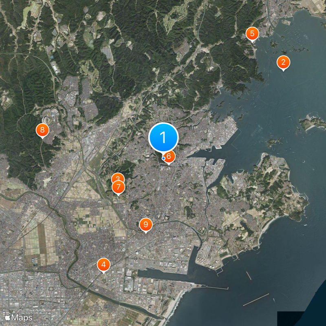Viewport: 326px width, 326px height.
Task: Click the Apple logo beside Maps text
Action: [9, 316]
